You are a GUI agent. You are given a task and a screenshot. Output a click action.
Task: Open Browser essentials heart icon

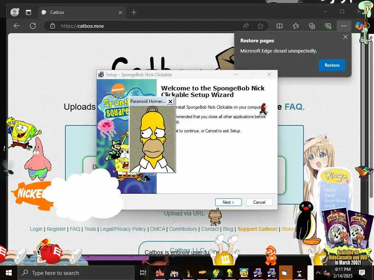tap(328, 26)
